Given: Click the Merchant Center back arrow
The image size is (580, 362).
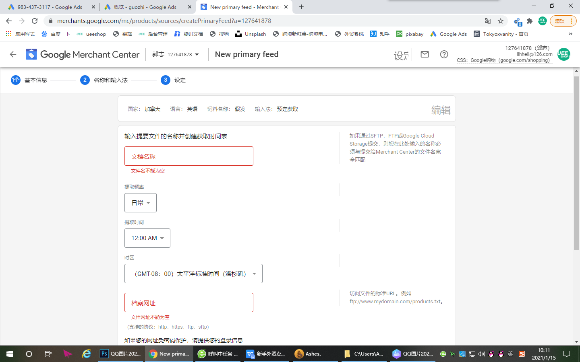Looking at the screenshot, I should [13, 54].
